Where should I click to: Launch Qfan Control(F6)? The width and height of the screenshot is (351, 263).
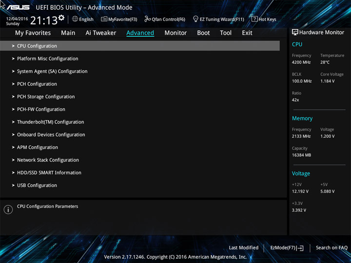165,19
